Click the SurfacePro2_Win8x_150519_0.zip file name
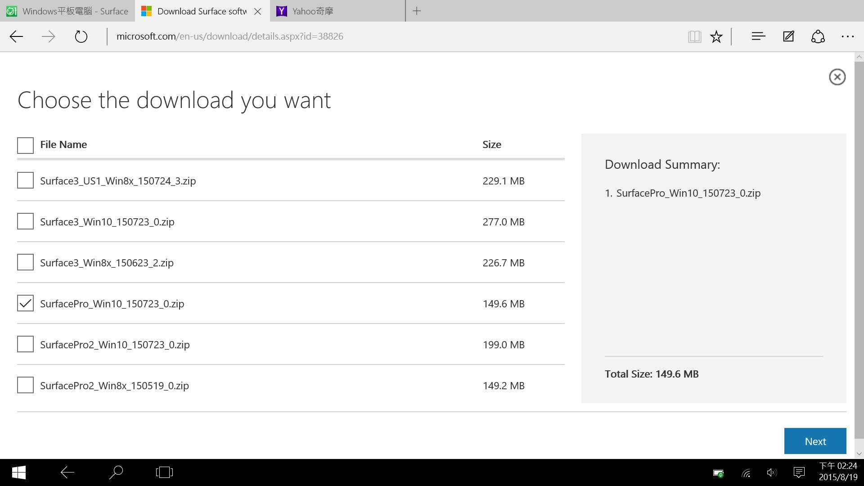 [114, 386]
